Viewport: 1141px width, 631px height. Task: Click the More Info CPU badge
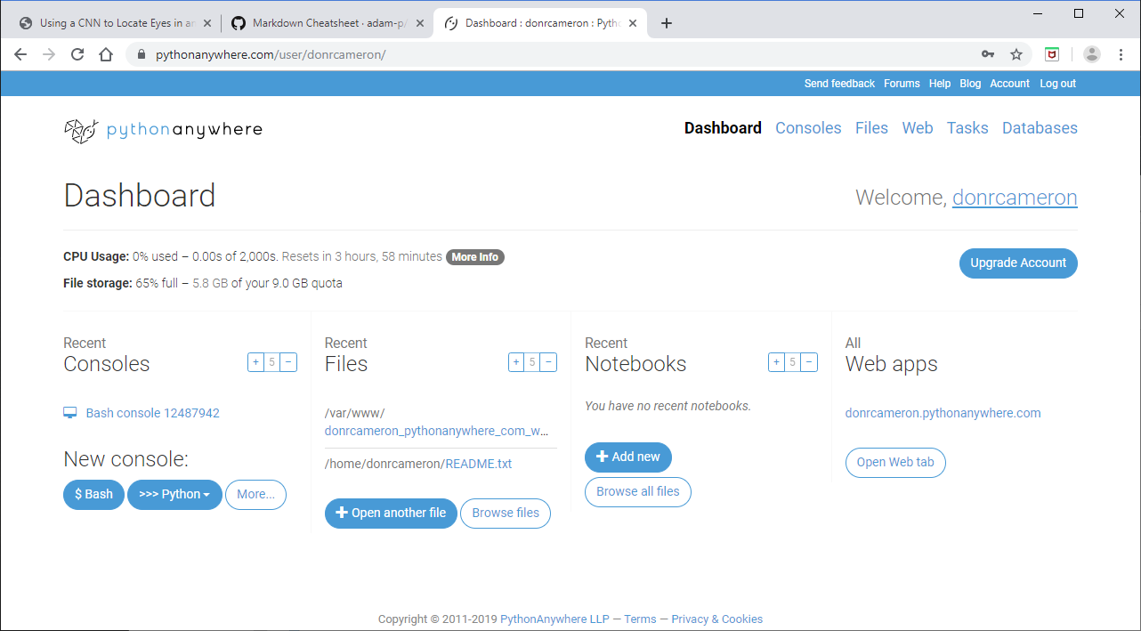tap(475, 257)
